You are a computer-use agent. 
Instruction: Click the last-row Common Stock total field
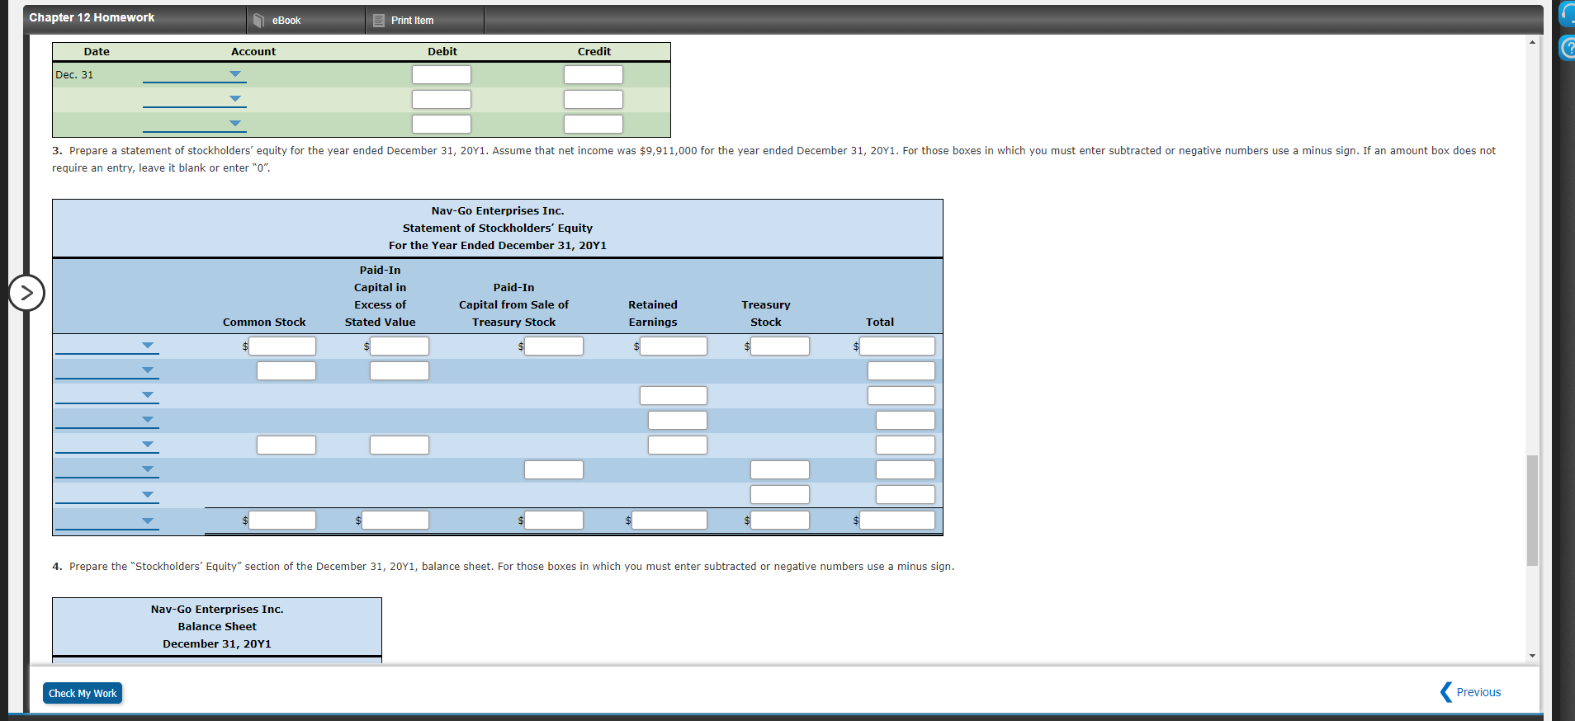[x=282, y=520]
